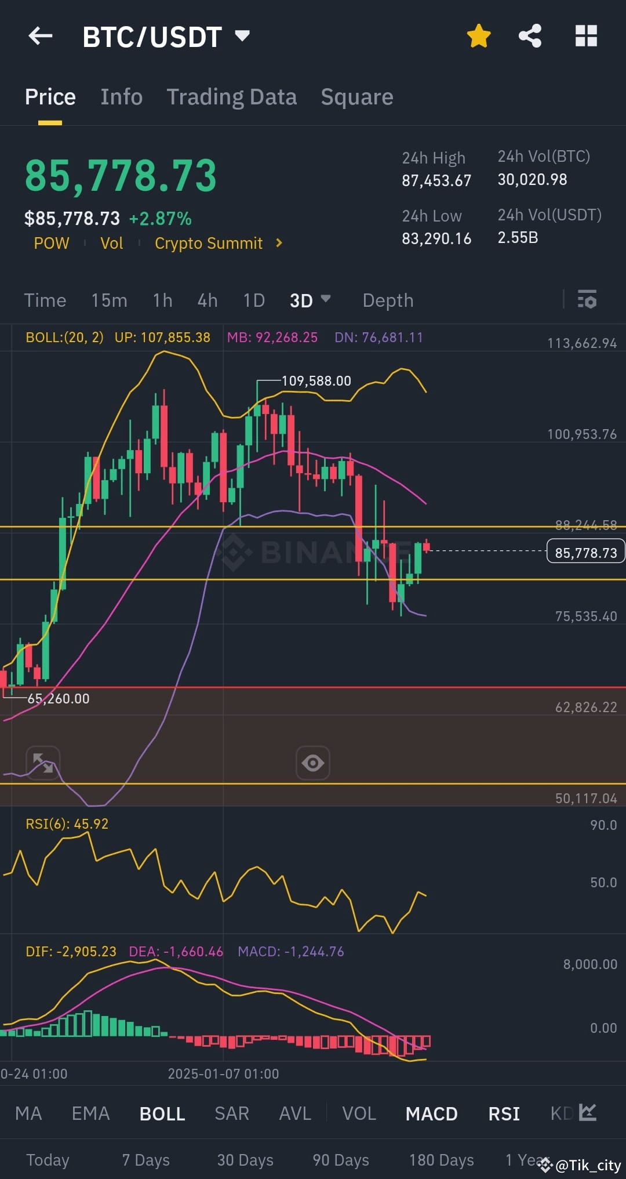This screenshot has height=1179, width=626.
Task: Enable the AVL indicator
Action: [x=295, y=1113]
